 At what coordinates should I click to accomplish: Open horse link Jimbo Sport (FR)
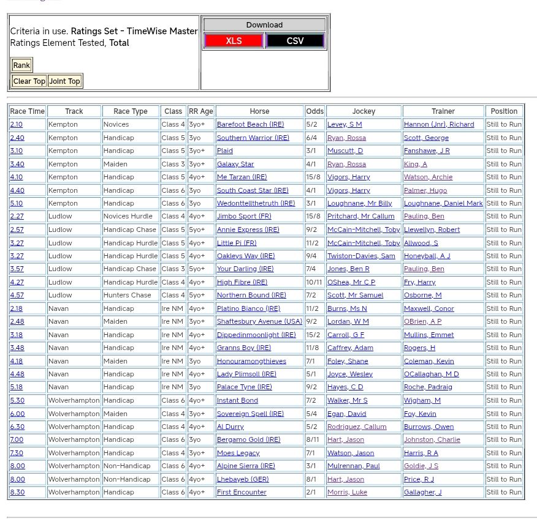tap(243, 216)
